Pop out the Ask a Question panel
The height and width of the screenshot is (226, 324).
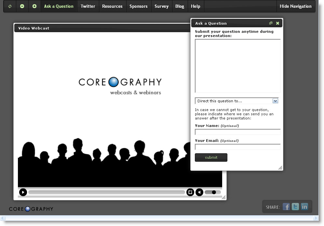271,23
